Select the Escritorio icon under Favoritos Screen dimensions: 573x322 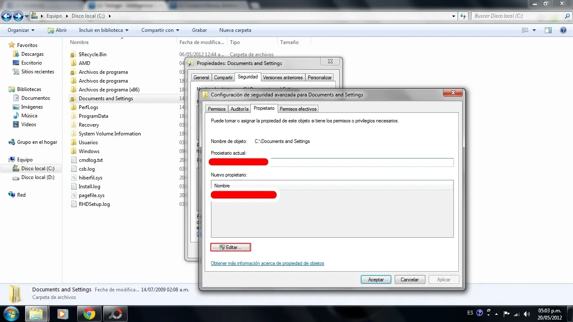point(16,63)
